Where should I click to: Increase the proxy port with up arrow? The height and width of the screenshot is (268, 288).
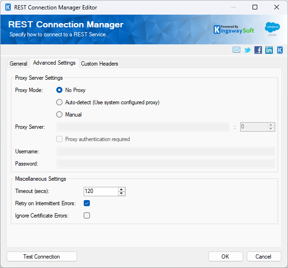click(271, 125)
